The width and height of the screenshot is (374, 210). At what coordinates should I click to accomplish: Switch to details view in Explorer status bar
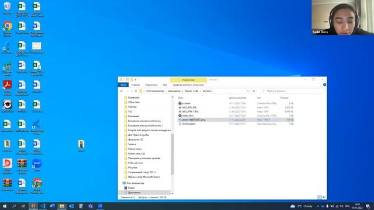click(x=320, y=197)
